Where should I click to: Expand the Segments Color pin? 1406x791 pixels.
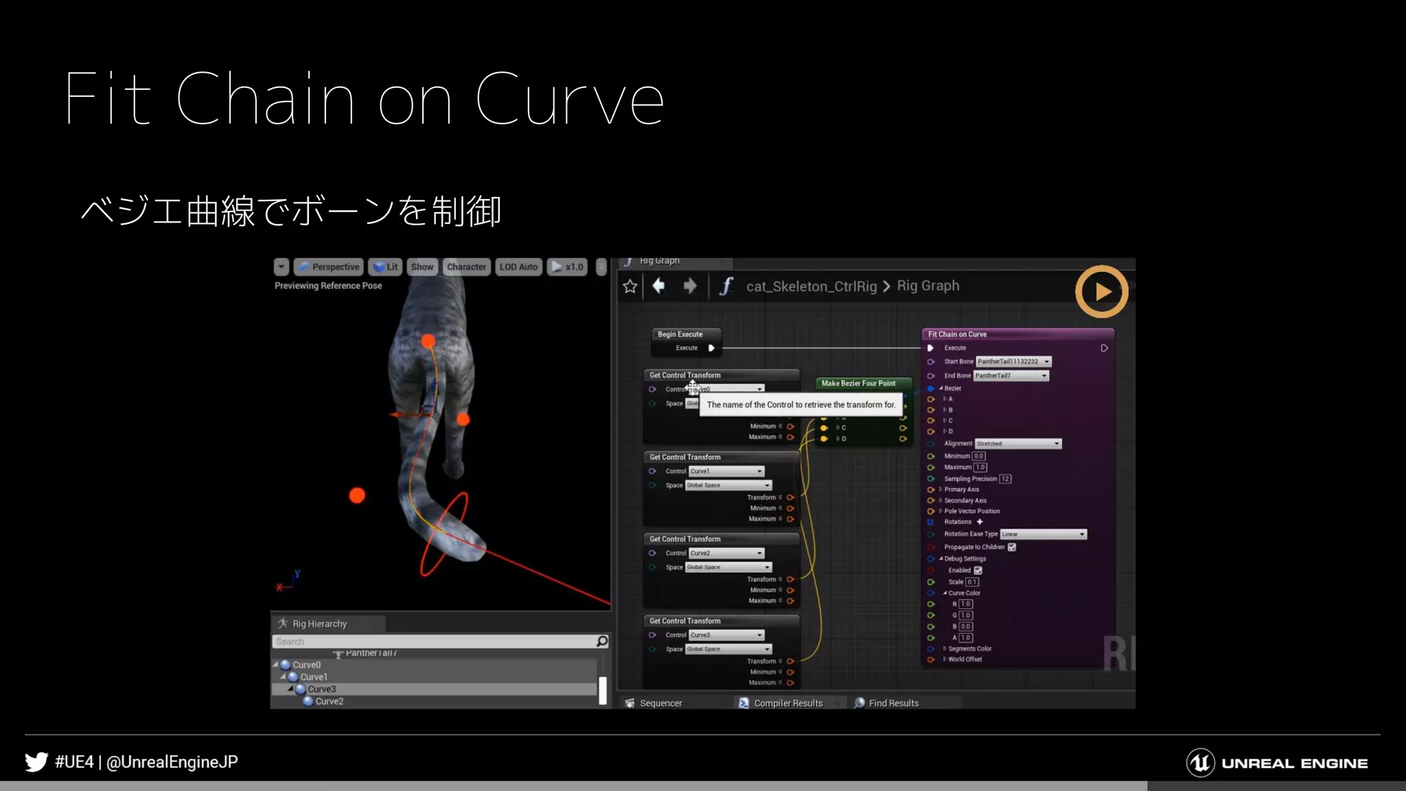coord(945,649)
